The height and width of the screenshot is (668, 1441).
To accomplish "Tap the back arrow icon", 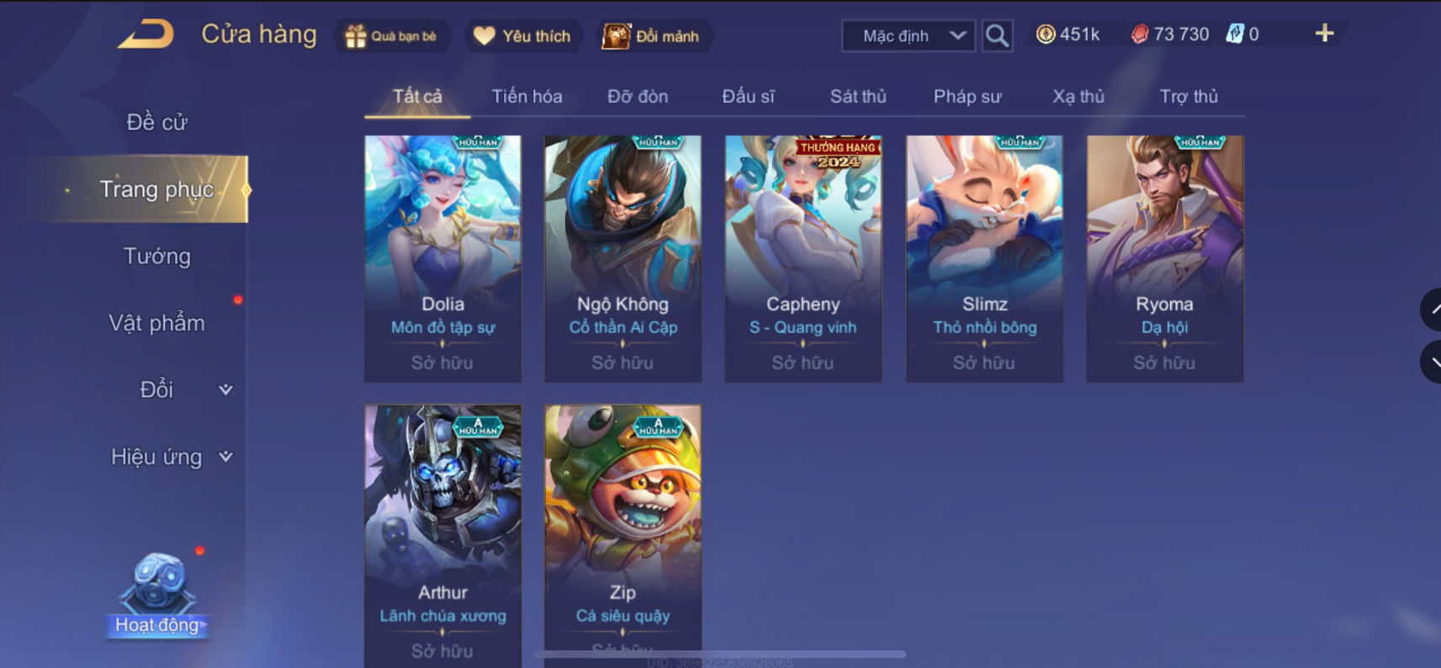I will click(x=146, y=34).
